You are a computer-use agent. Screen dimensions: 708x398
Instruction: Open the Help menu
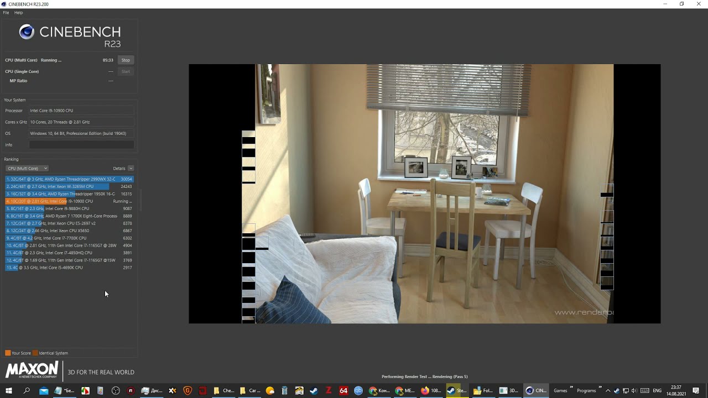pyautogui.click(x=18, y=13)
